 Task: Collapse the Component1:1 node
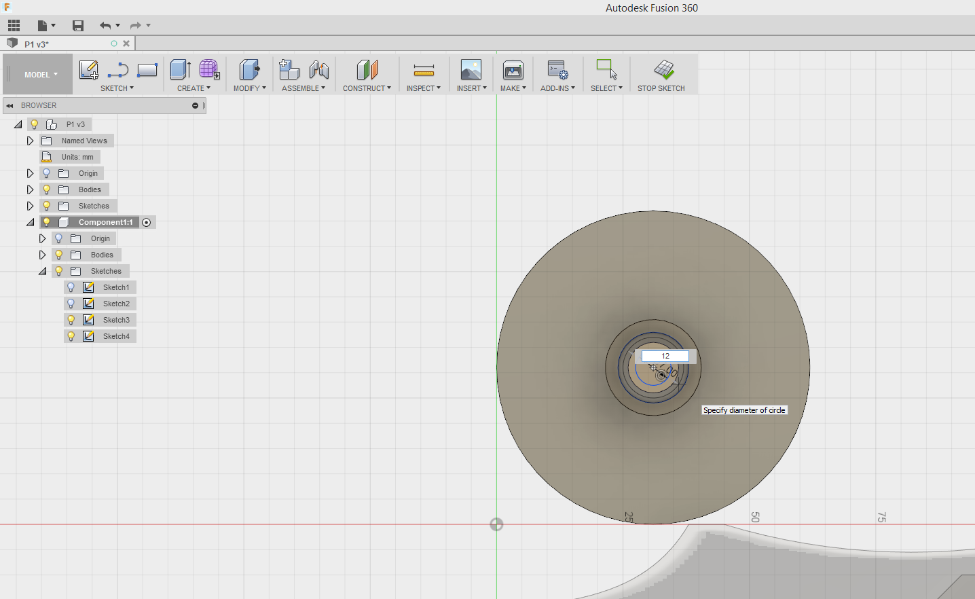(x=31, y=222)
